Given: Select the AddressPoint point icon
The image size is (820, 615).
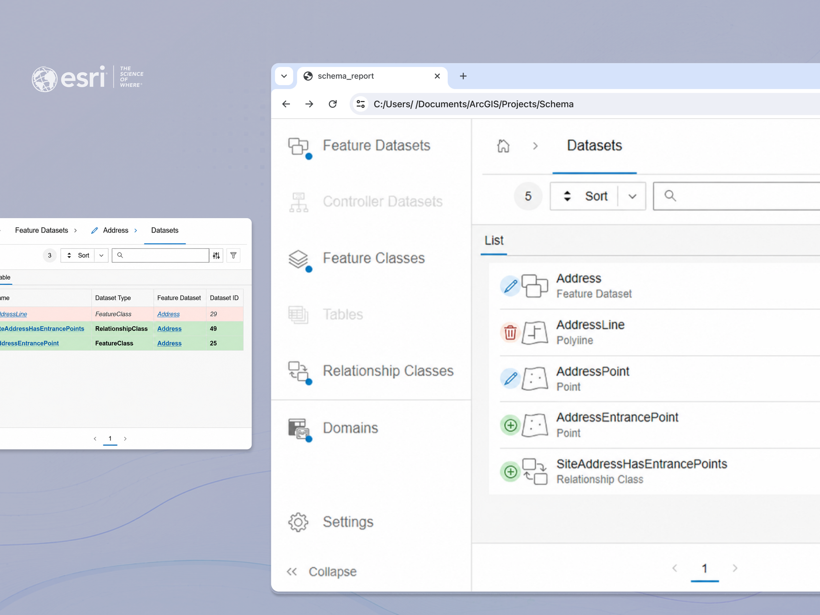Looking at the screenshot, I should 535,379.
